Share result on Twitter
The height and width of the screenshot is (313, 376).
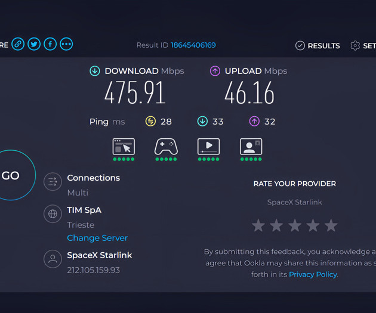(34, 44)
